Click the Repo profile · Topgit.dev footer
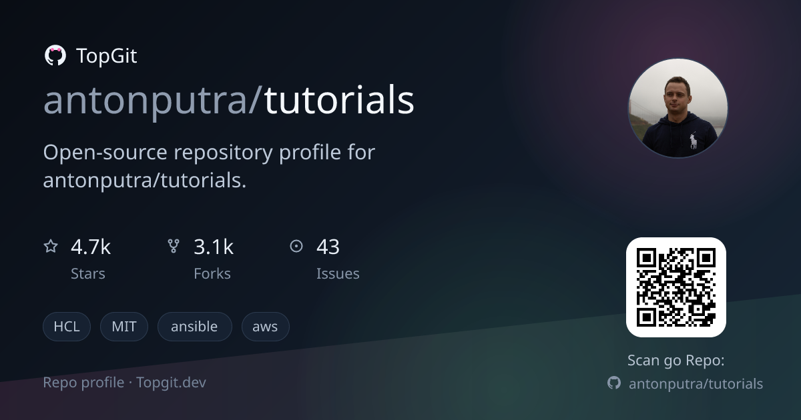 click(125, 383)
